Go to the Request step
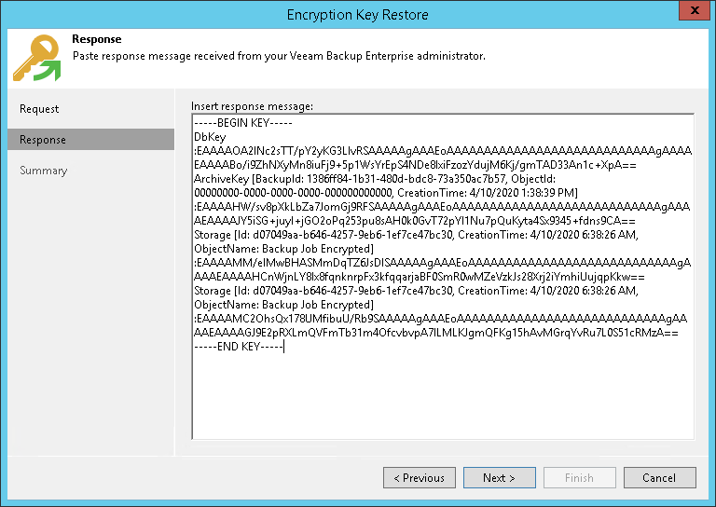 coord(39,109)
